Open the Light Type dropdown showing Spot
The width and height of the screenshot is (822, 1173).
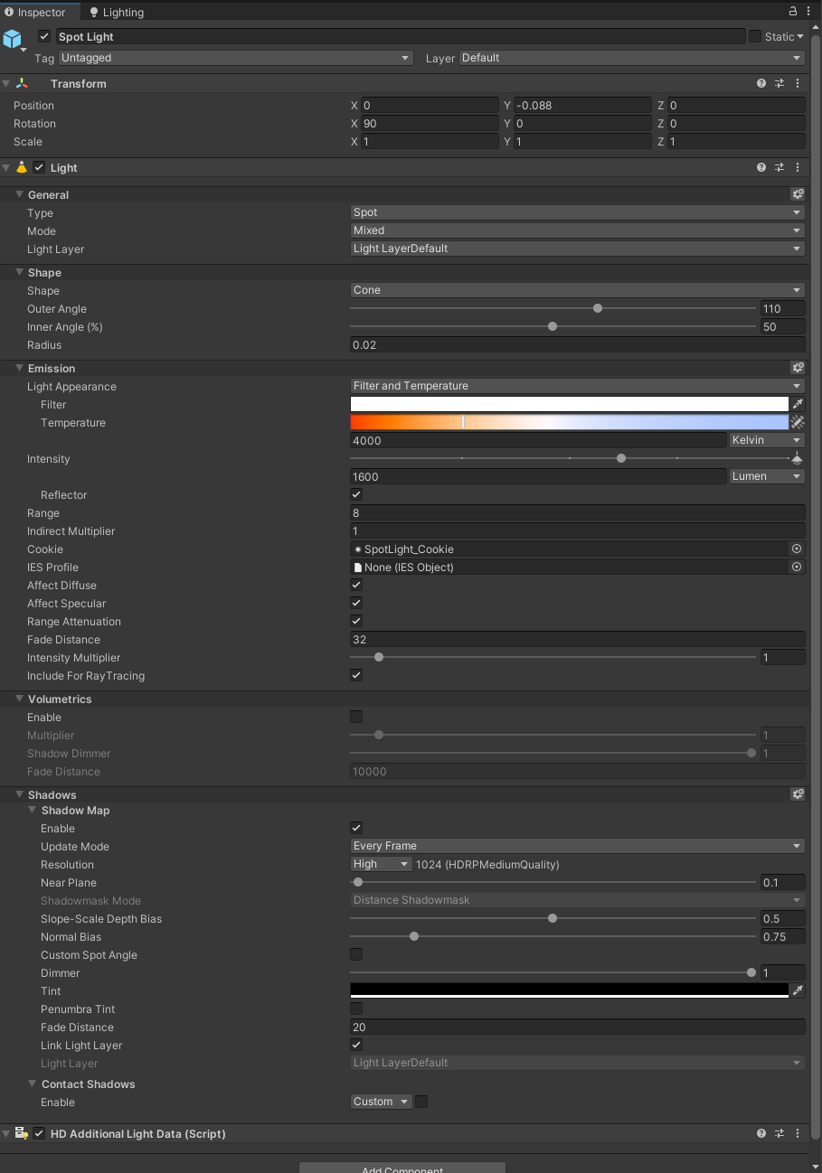[x=577, y=212]
